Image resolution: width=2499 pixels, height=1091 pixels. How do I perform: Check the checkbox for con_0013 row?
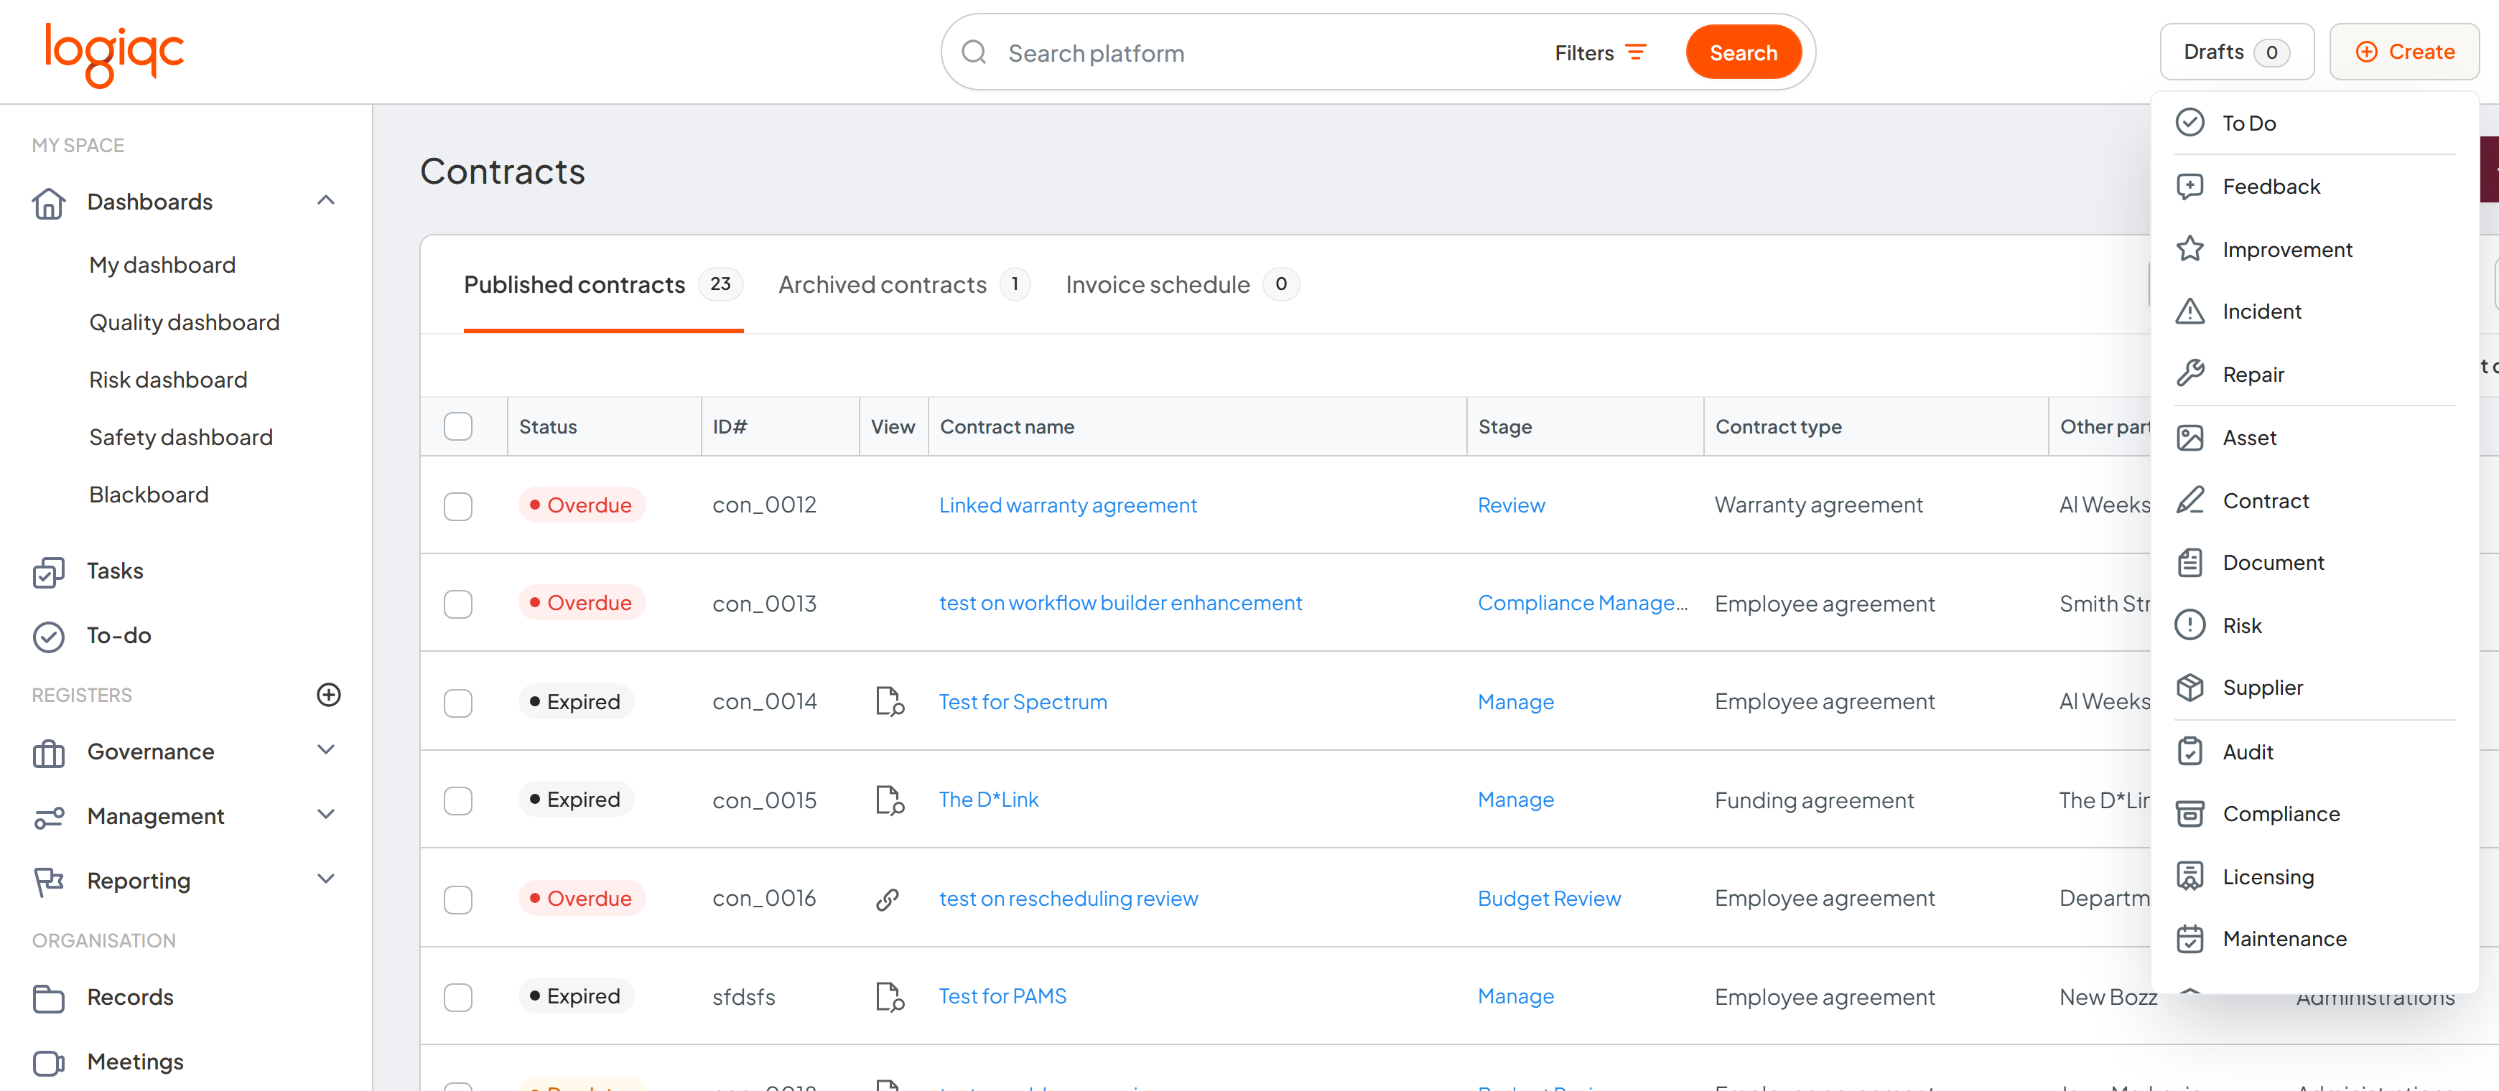click(458, 604)
